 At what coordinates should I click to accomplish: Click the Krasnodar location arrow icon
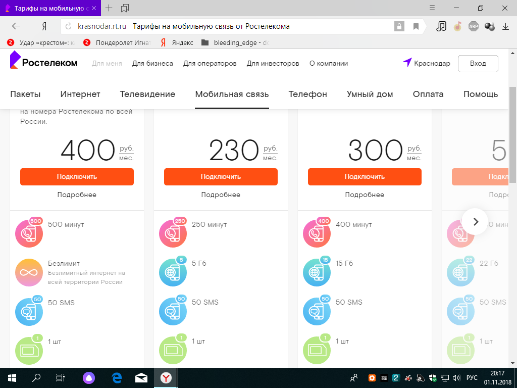(x=407, y=62)
